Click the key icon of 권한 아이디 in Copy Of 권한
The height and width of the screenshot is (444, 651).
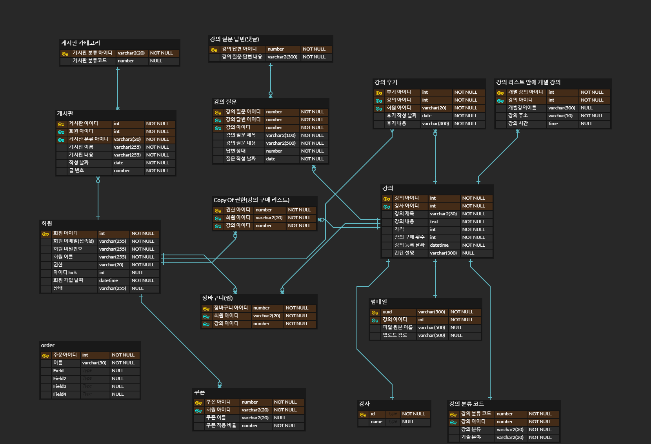point(218,210)
